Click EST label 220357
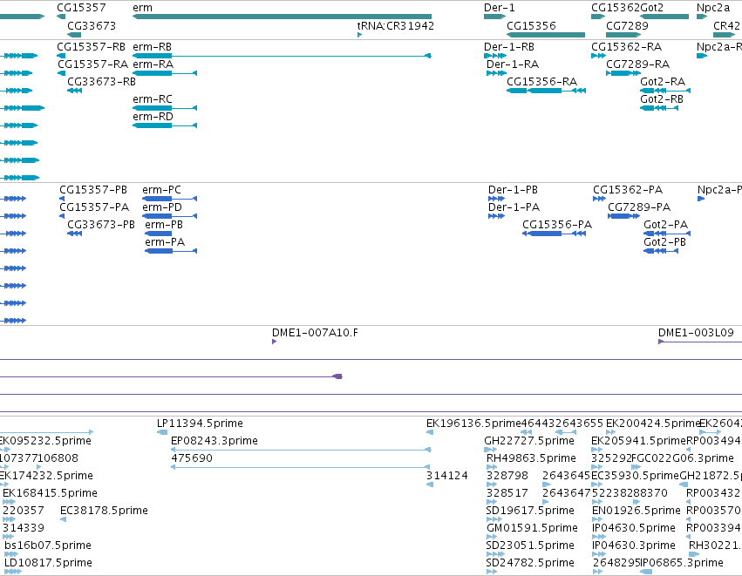 click(x=24, y=511)
